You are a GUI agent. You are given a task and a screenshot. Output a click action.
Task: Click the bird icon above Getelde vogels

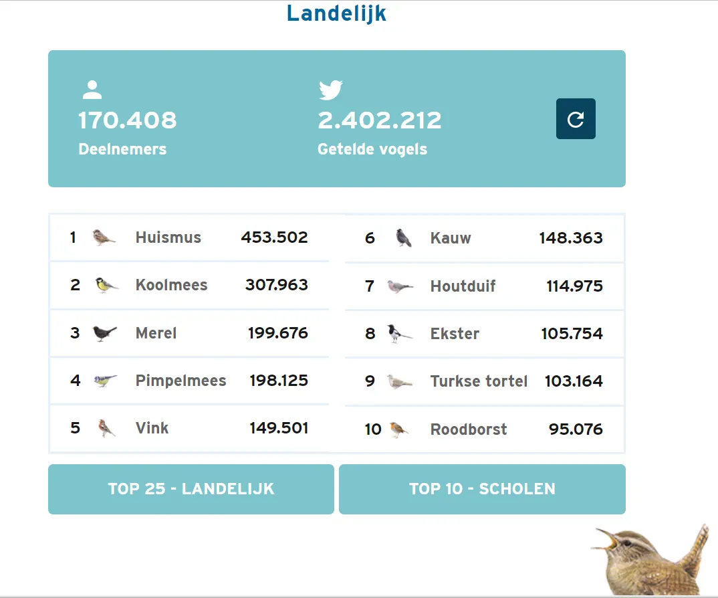[330, 90]
